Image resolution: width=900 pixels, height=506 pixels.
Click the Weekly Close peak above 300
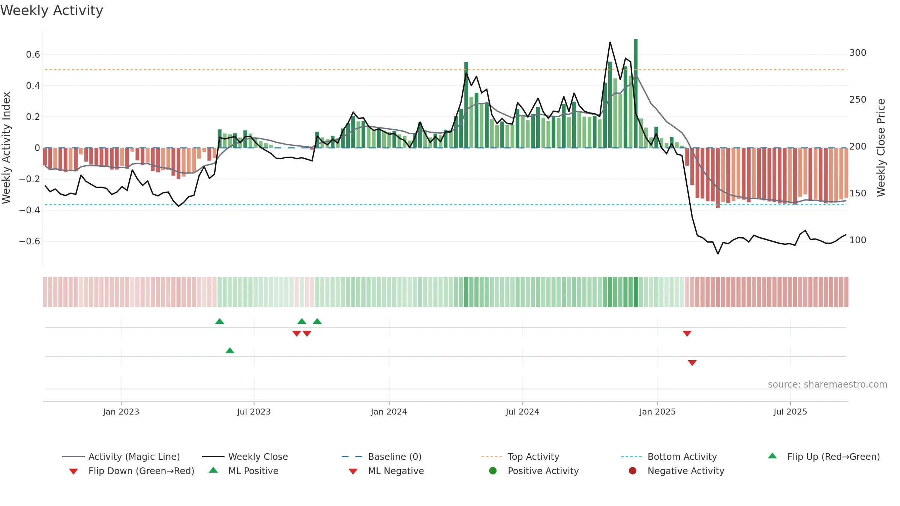pyautogui.click(x=610, y=42)
